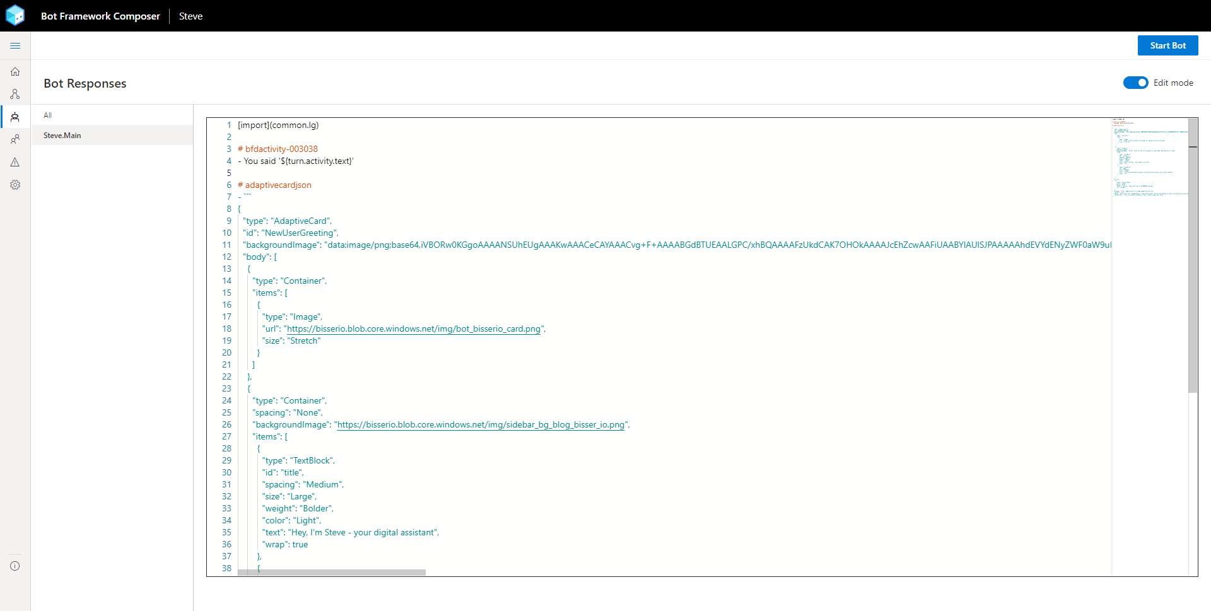The height and width of the screenshot is (611, 1211).
Task: Start the bot with Start Bot
Action: coord(1167,45)
